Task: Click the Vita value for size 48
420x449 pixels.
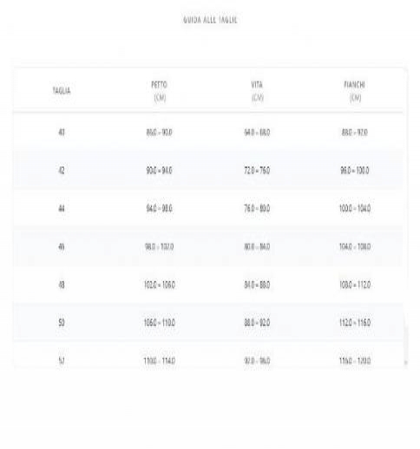Action: click(x=257, y=284)
